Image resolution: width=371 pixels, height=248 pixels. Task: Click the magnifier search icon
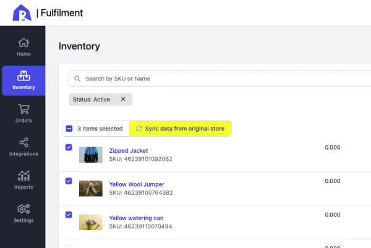coord(77,79)
